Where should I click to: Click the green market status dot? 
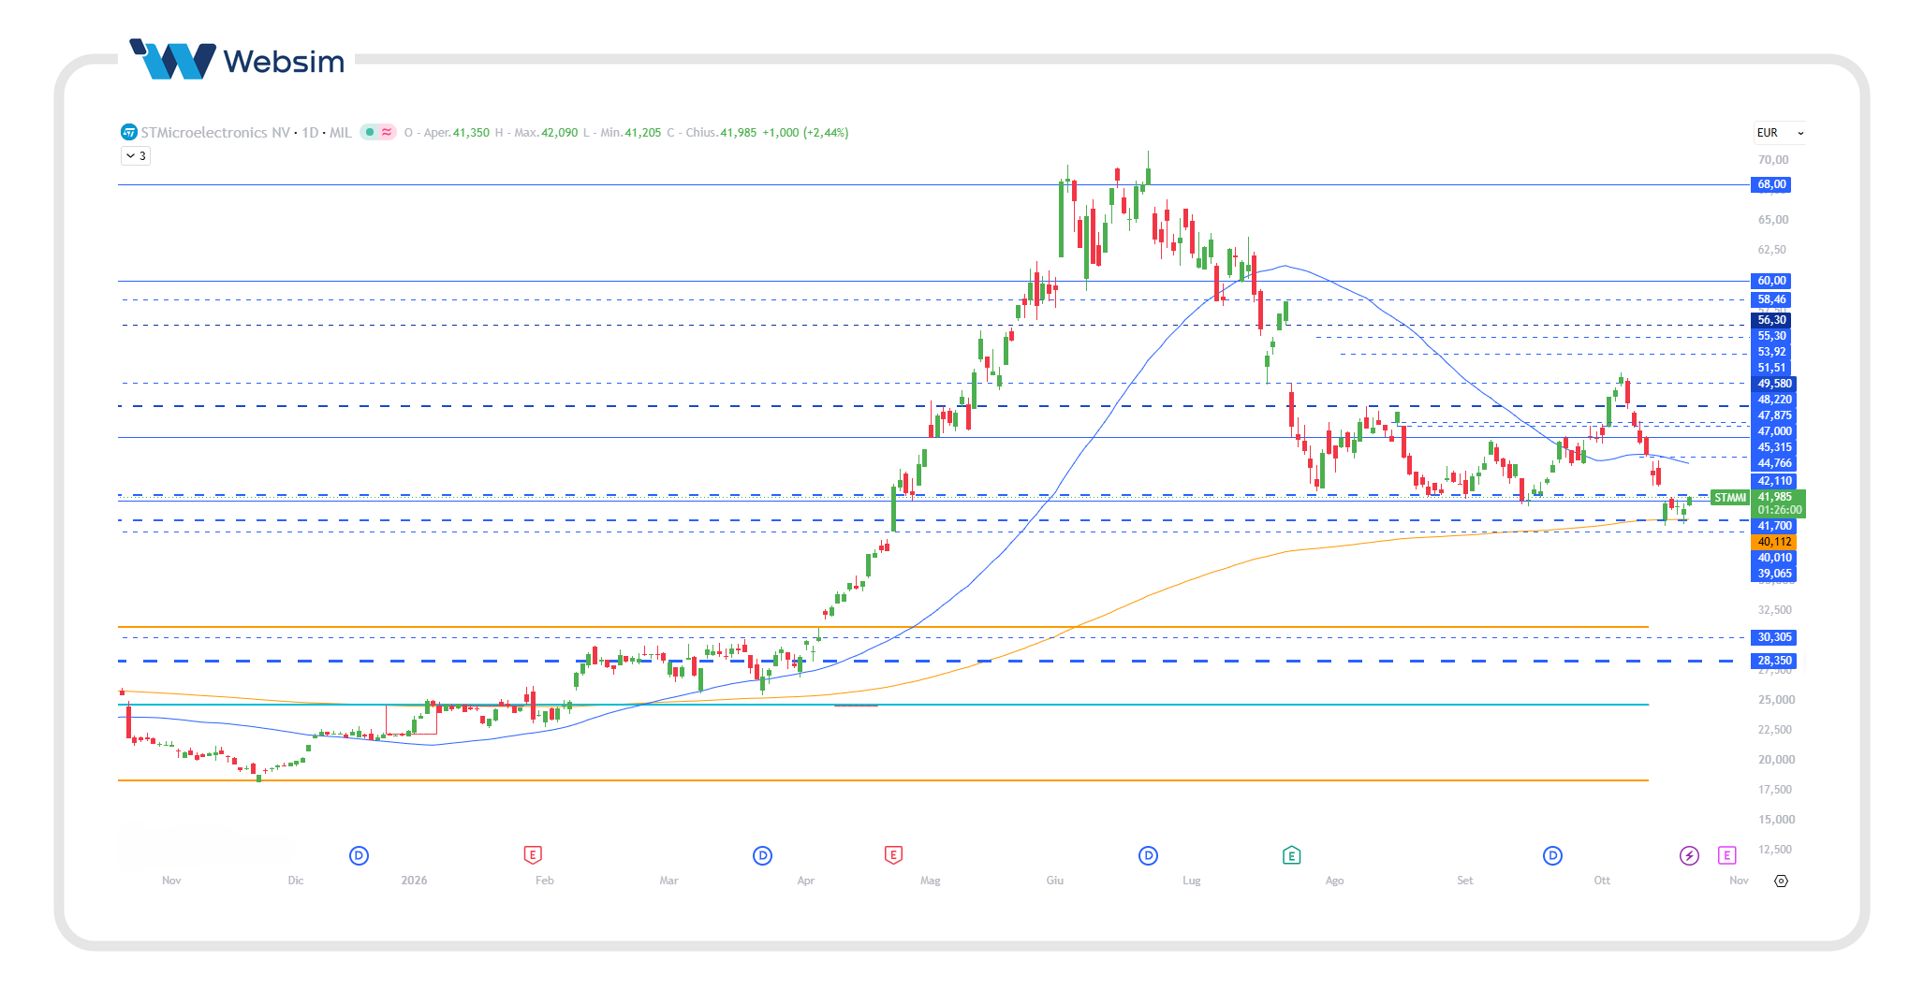pyautogui.click(x=371, y=133)
